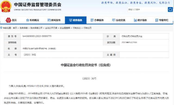Image resolution: width=174 pixels, height=105 pixels.
Task: Follow the 主动公开目录 breadcrumb link
Action: point(51,28)
